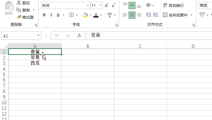This screenshot has height=120, width=212.
Task: Click the Cut (剪切) scissors button
Action: (x=23, y=3)
